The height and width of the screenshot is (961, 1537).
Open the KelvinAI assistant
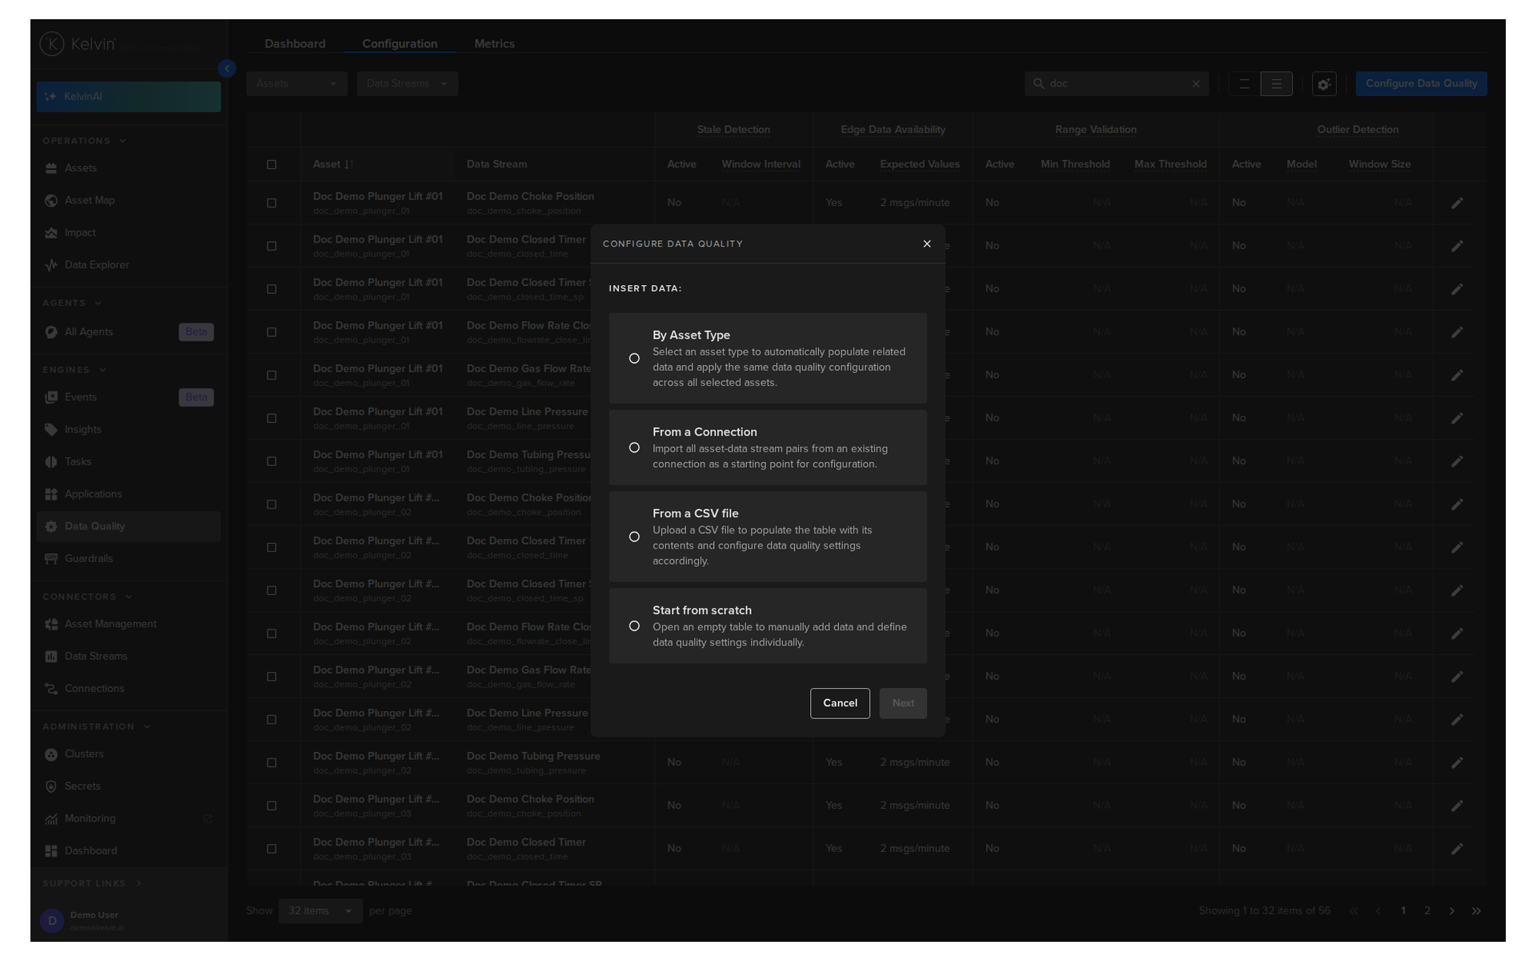128,96
